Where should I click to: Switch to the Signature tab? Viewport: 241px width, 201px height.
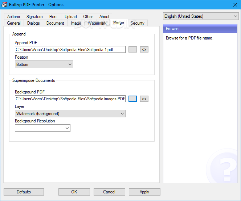pyautogui.click(x=34, y=17)
